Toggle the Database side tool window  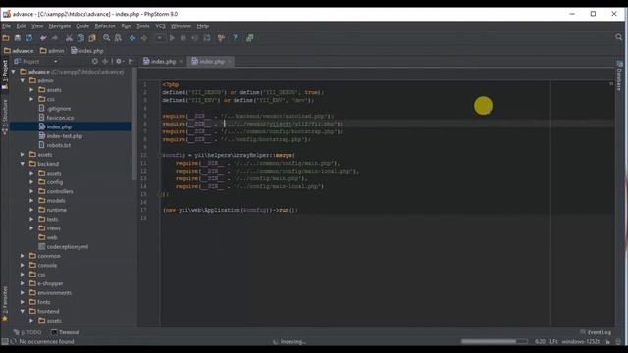click(619, 76)
